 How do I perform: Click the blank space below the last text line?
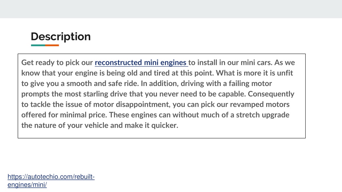click(x=161, y=133)
